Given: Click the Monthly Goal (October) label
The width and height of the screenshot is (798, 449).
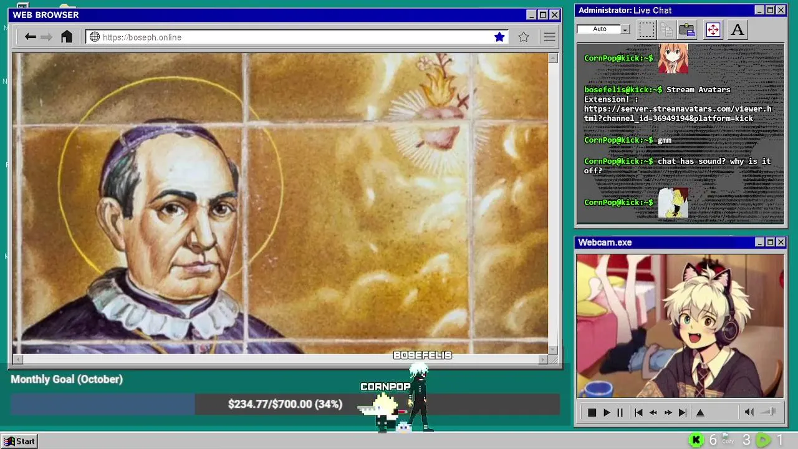Looking at the screenshot, I should 67,379.
